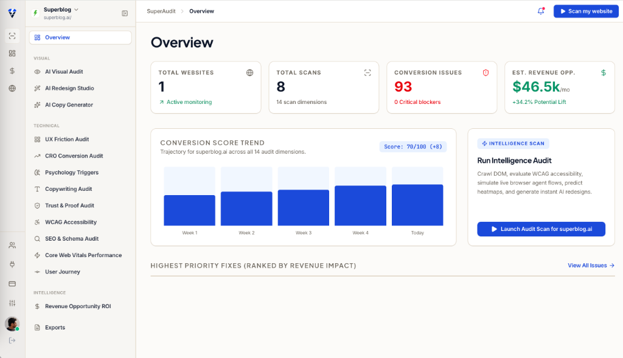The width and height of the screenshot is (623, 358).
Task: Click the $46.5k revenue value
Action: pos(537,86)
